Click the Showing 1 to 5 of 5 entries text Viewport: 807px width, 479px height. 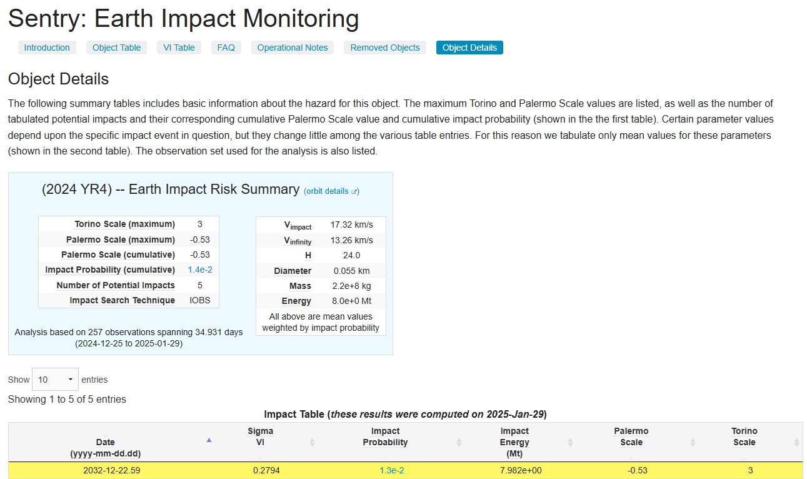tap(67, 399)
